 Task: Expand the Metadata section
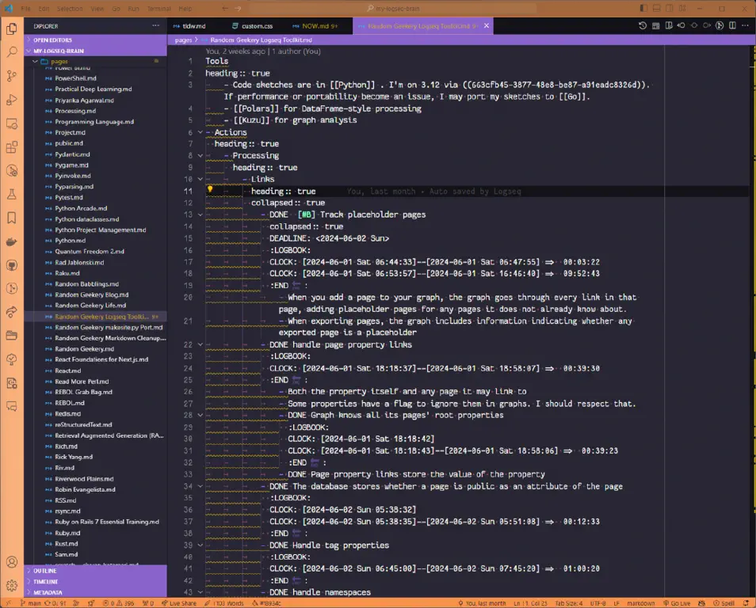(95, 592)
